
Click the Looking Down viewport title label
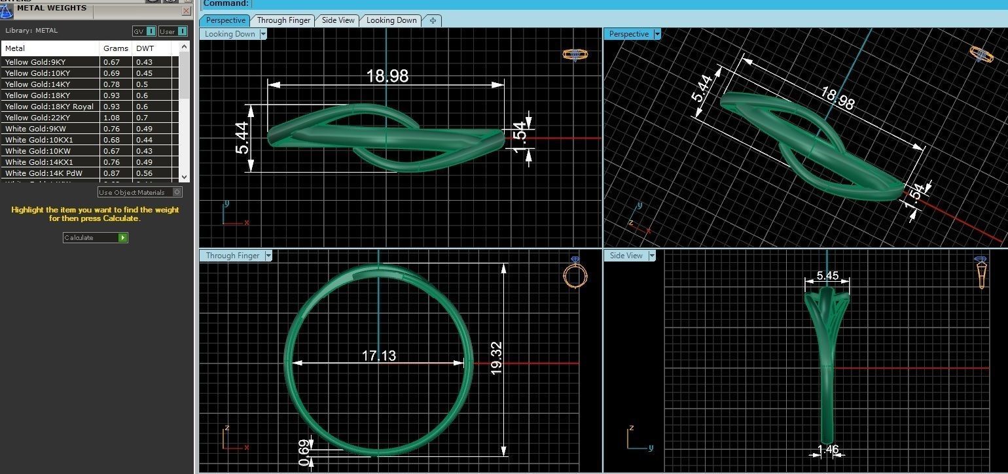click(230, 34)
